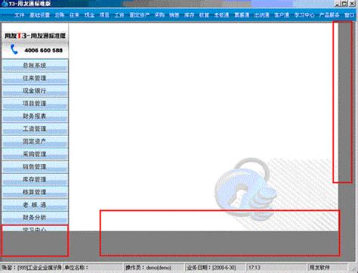Open the 核算 menu
The image size is (358, 273).
pos(204,15)
